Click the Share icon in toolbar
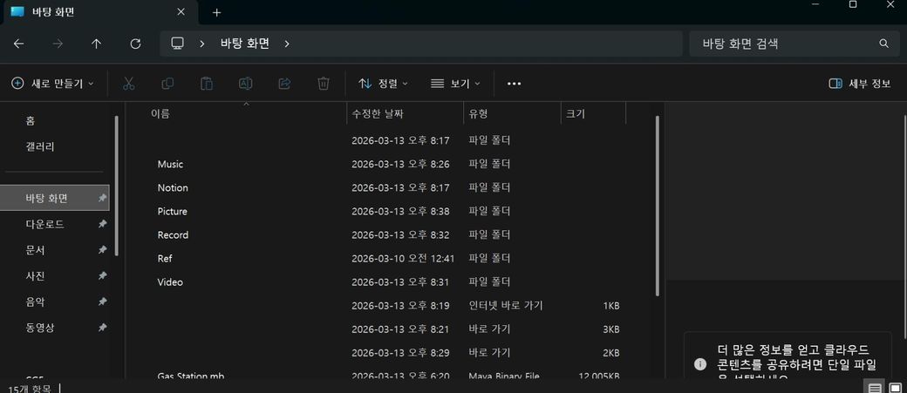907x393 pixels. tap(284, 84)
